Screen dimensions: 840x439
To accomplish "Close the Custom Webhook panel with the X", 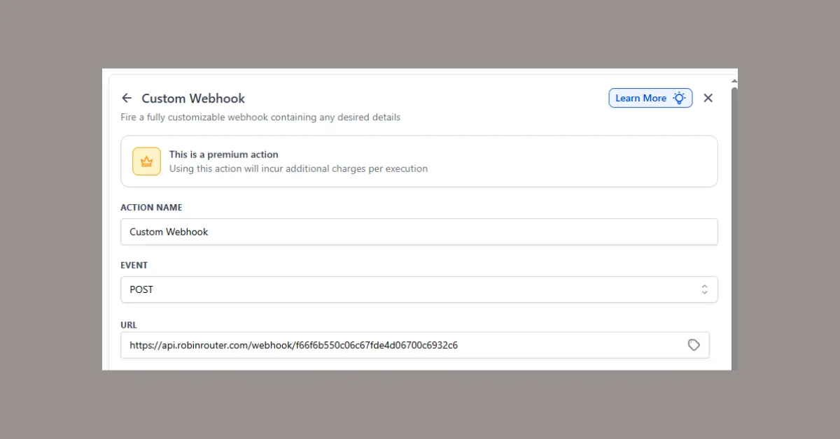I will point(708,98).
